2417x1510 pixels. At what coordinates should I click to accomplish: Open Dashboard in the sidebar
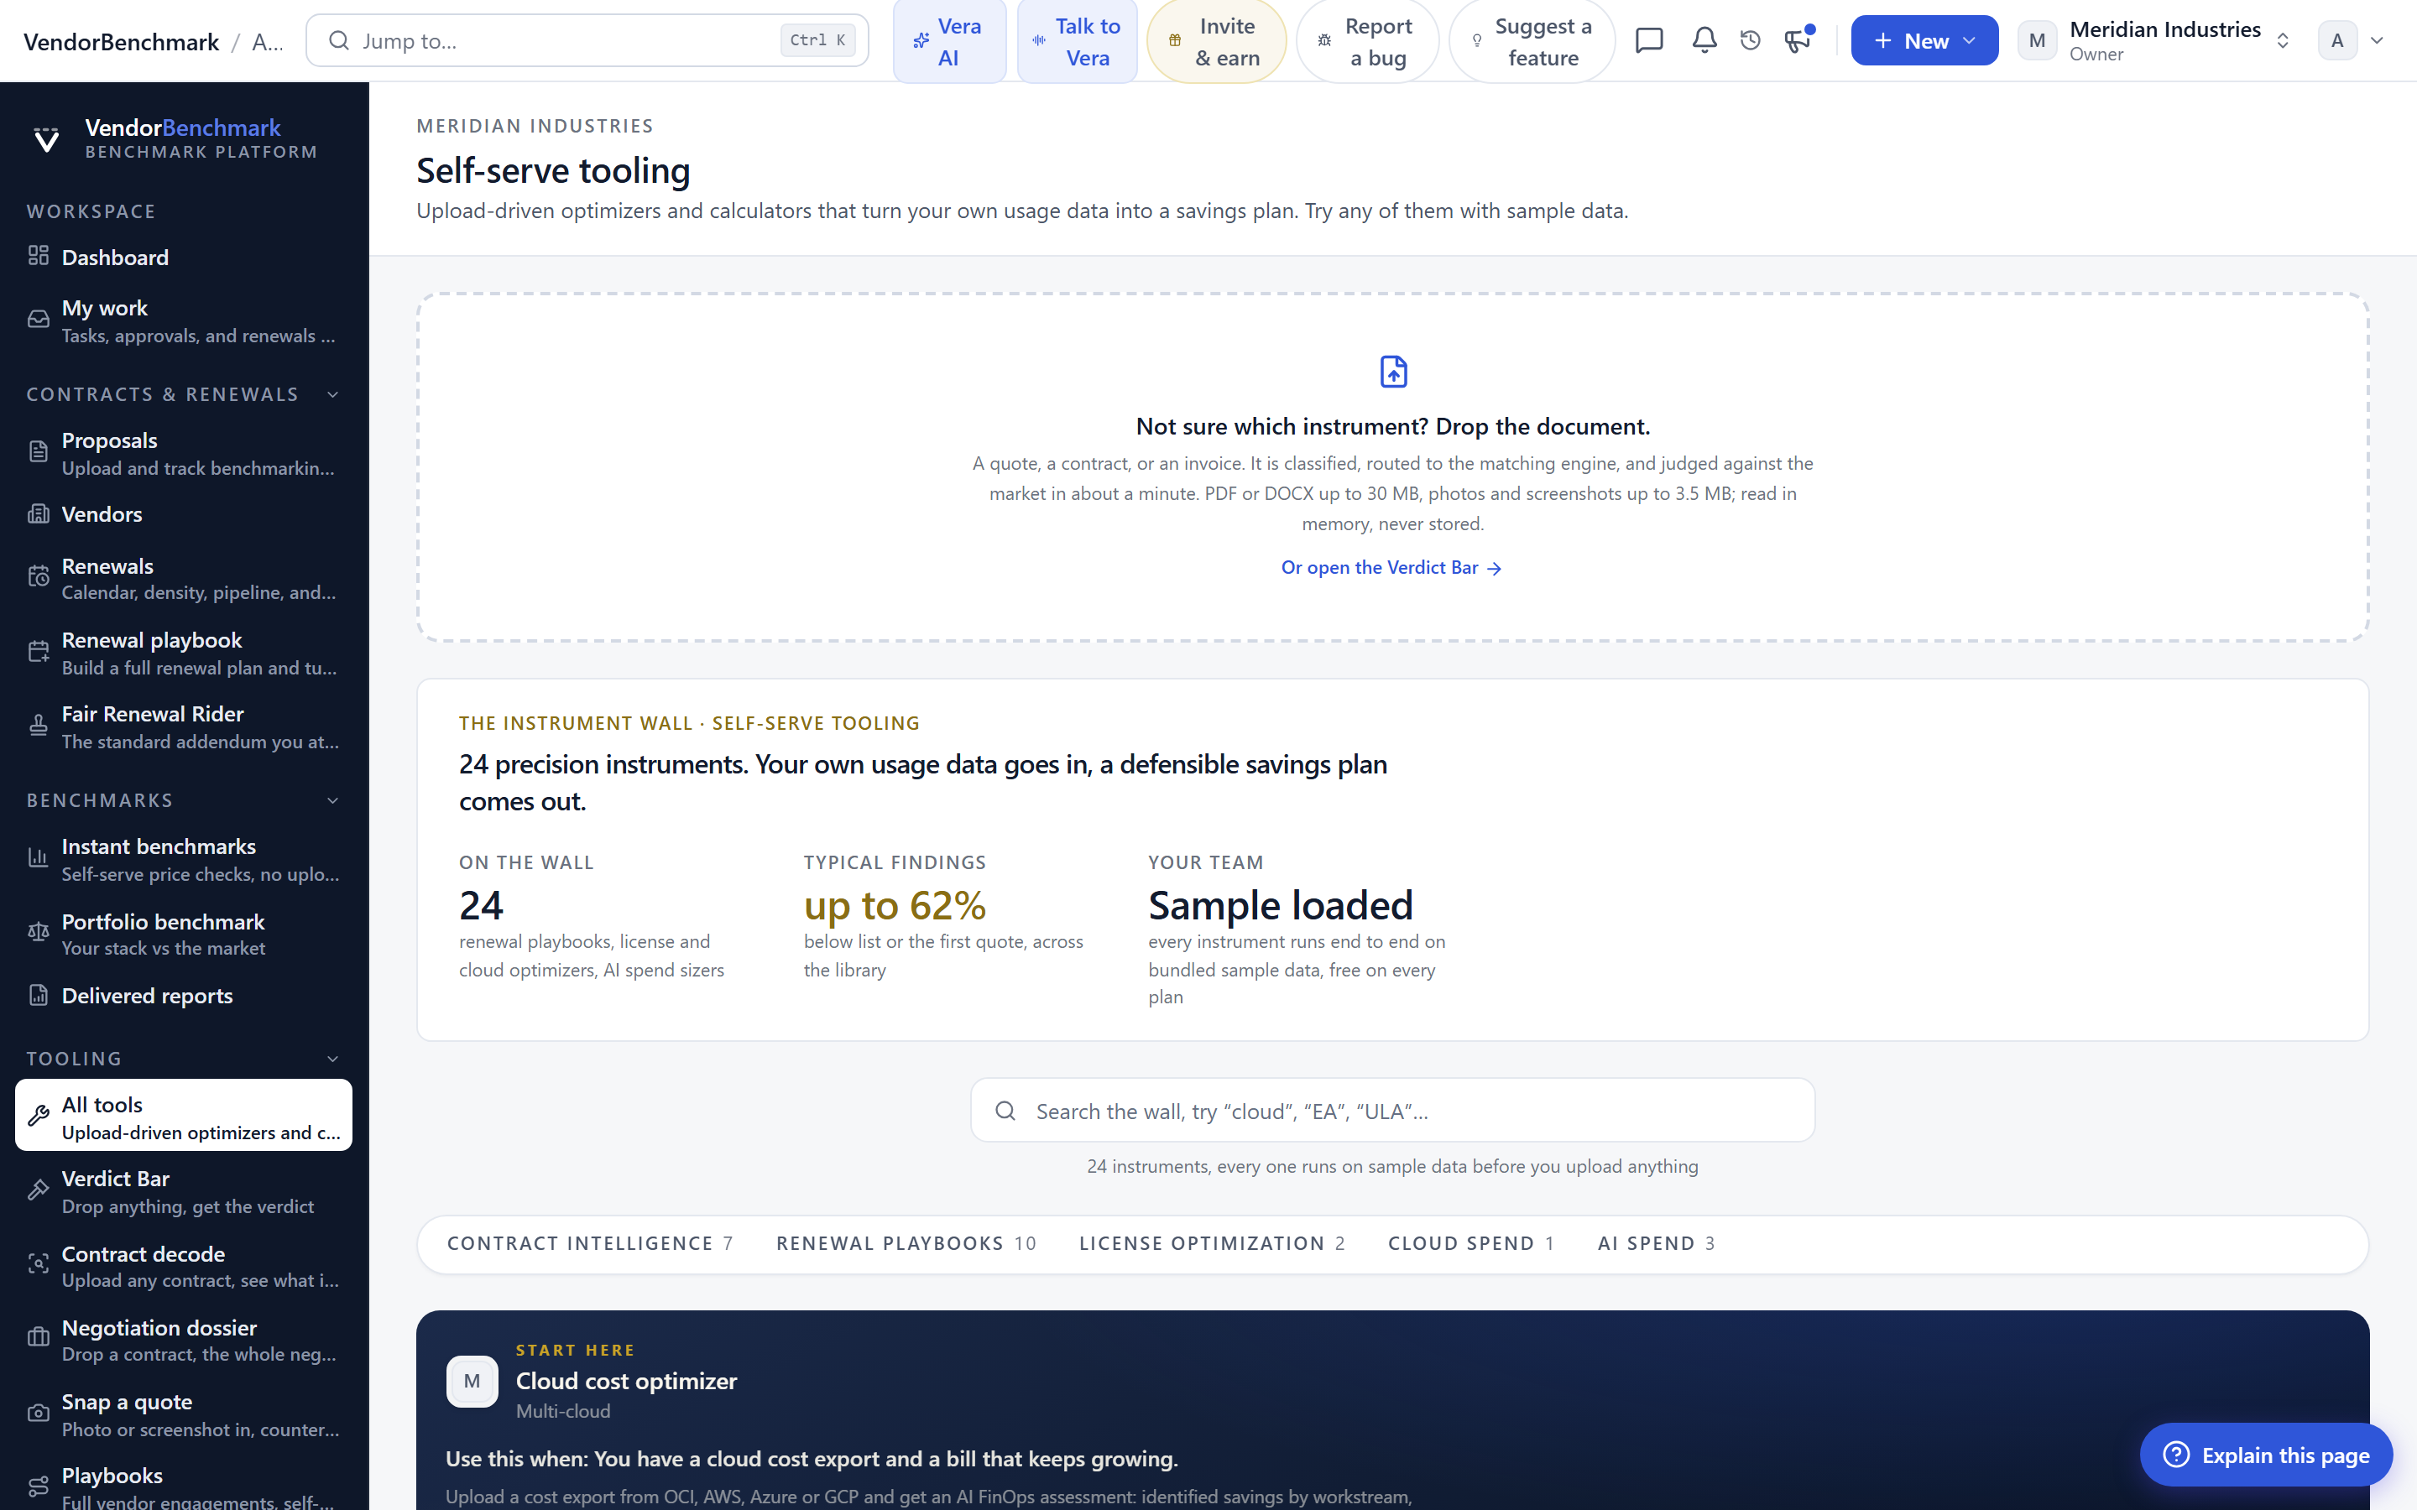click(184, 257)
